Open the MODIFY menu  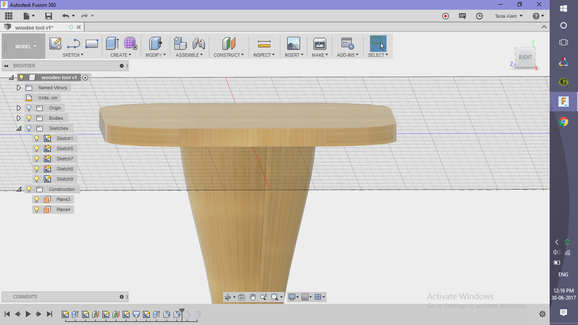156,55
